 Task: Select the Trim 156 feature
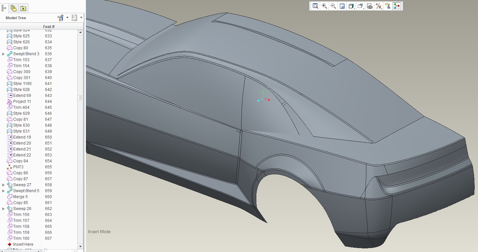pos(21,215)
